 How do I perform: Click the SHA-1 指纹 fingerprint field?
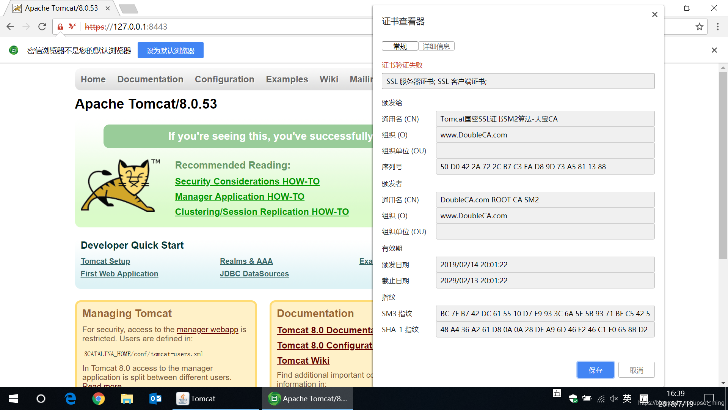click(x=545, y=330)
